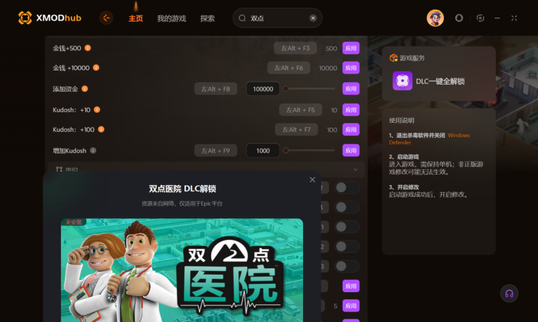Show info icon next to 金钱+500

point(88,48)
